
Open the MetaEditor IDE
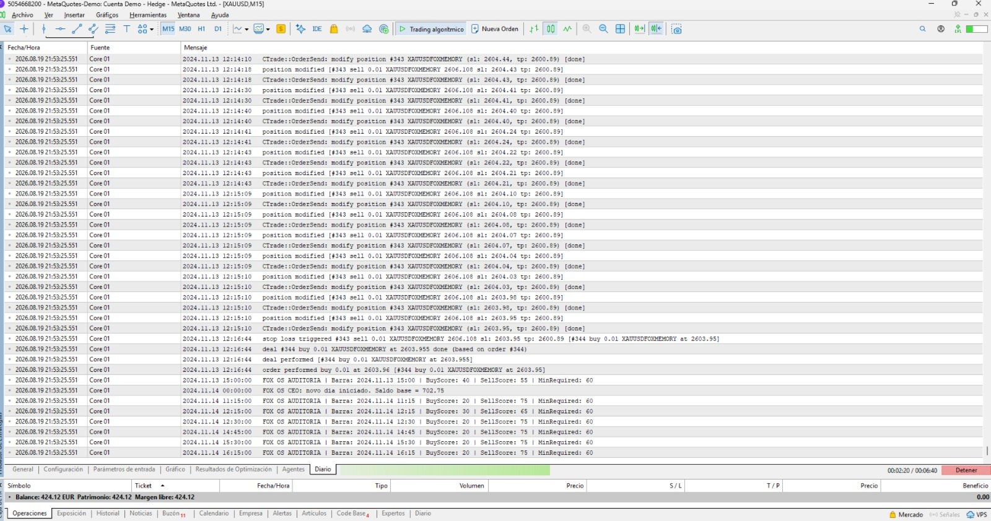317,28
